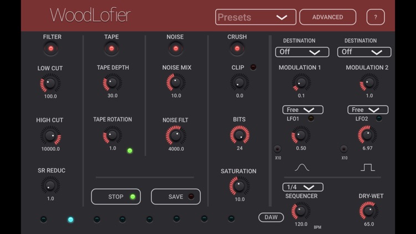Screen dimensions: 416x234
Task: Click the SEQUENCER BPM knob
Action: tap(301, 211)
